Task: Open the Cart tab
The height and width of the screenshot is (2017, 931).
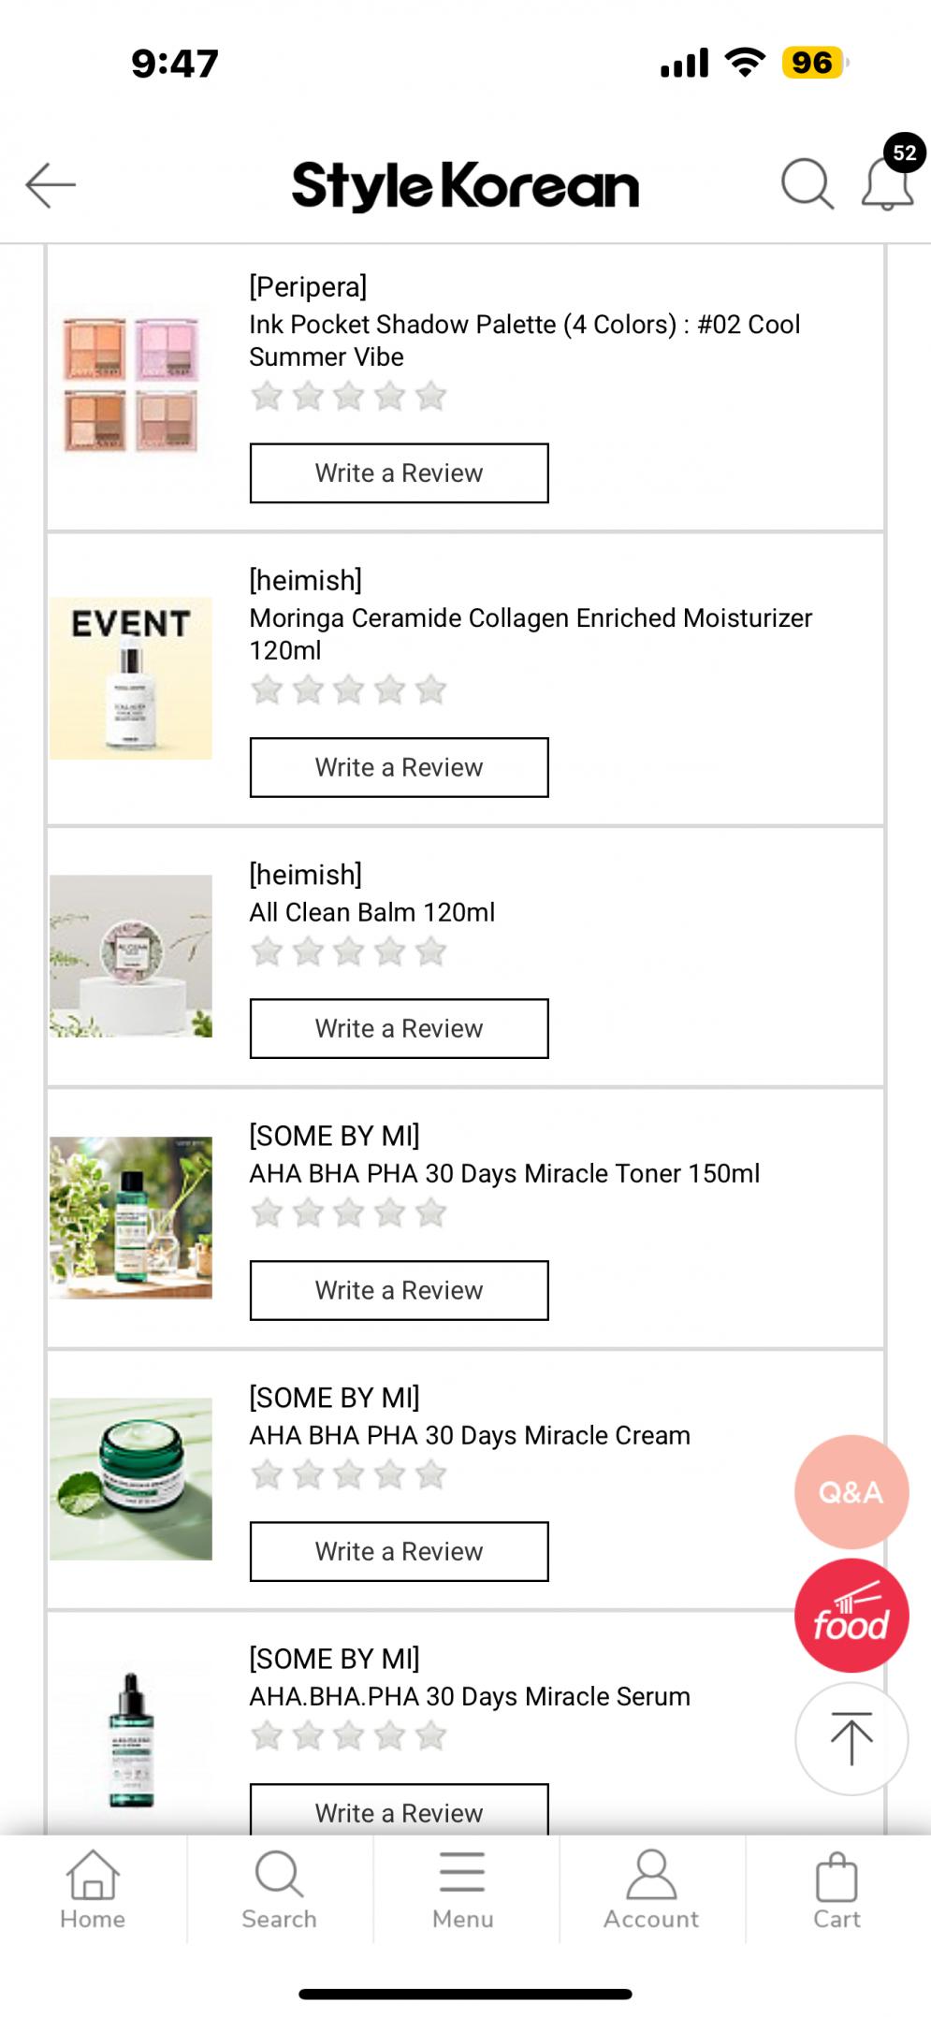Action: (836, 1890)
